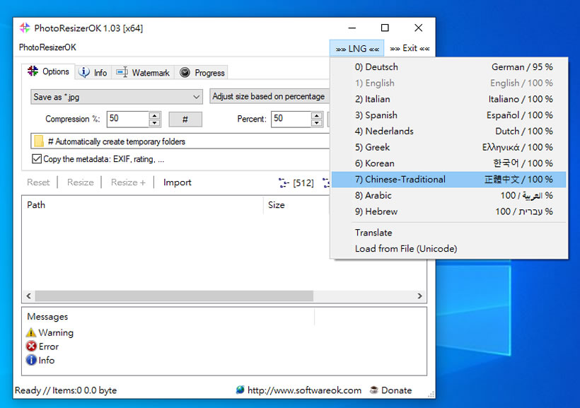The image size is (580, 408).
Task: Increase Compression value with up arrow
Action: click(155, 115)
